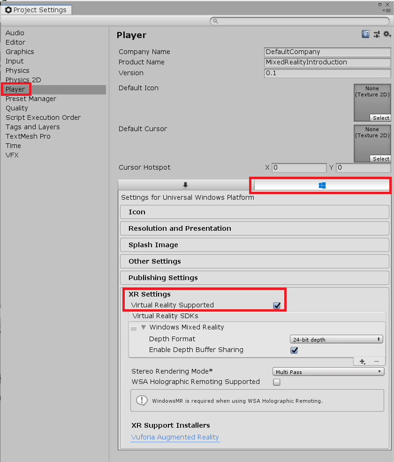
Task: Click Select on the Default Icon texture
Action: point(380,118)
